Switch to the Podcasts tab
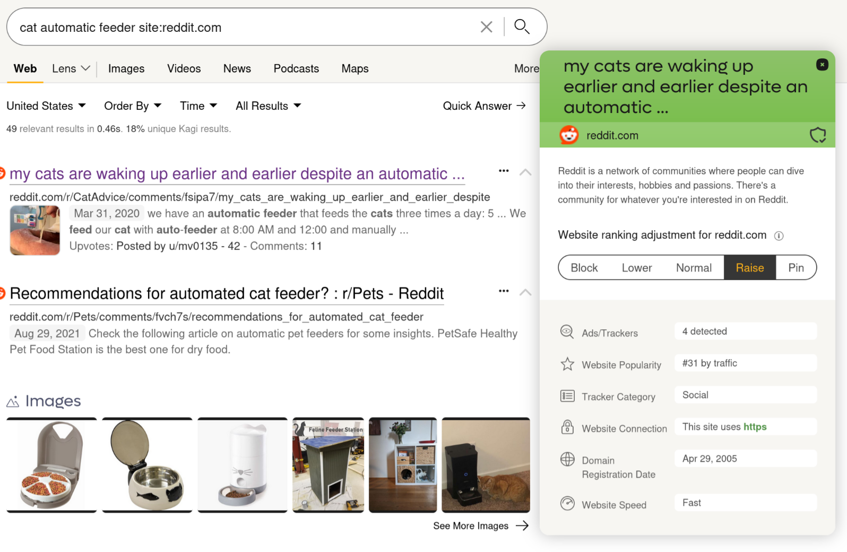 click(296, 69)
